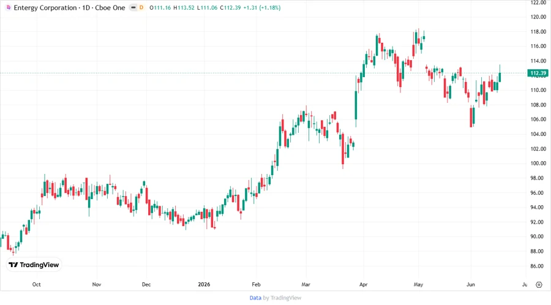551x305 pixels.
Task: Click the orange D delayed-data badge
Action: click(x=141, y=7)
